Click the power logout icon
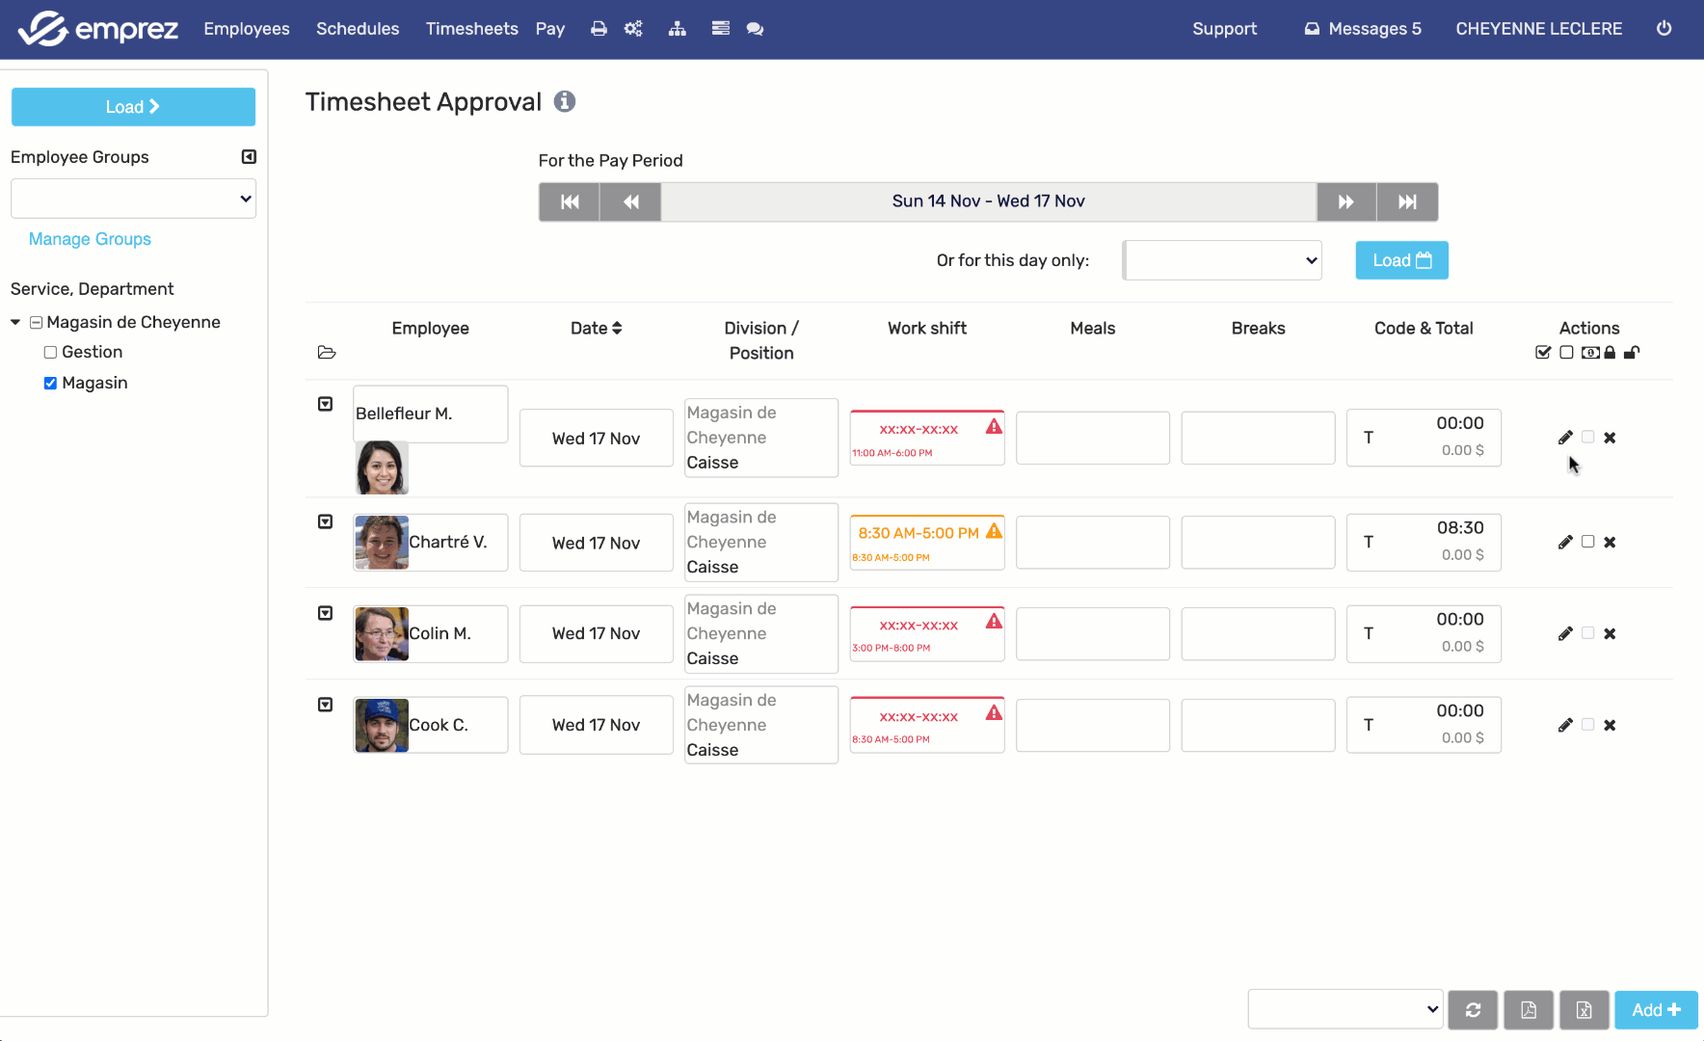 pos(1664,29)
